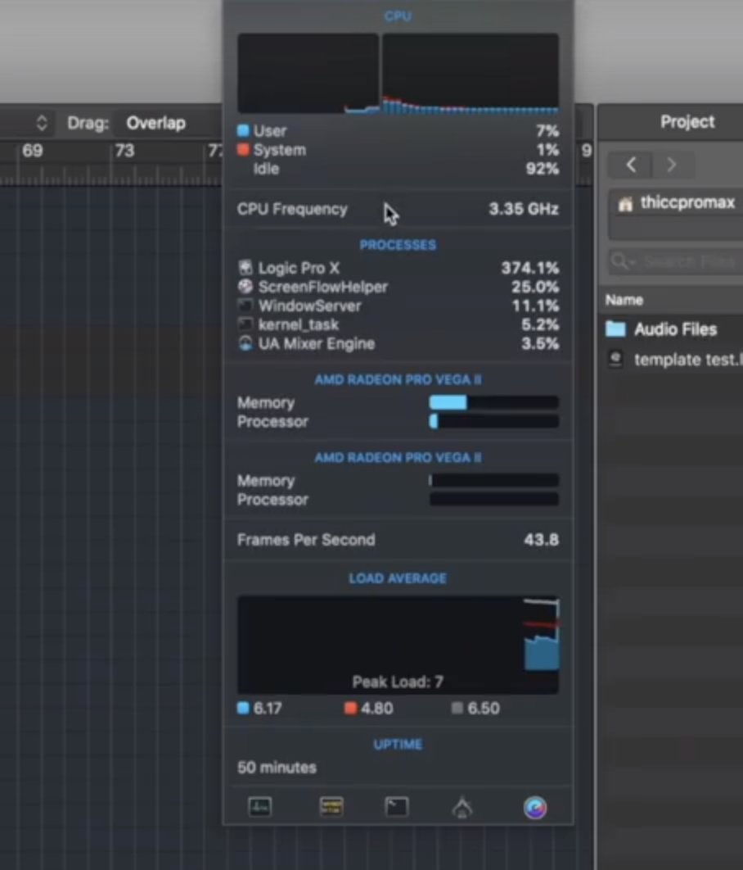743x870 pixels.
Task: Click bar 73 in the timeline ruler
Action: tap(124, 151)
